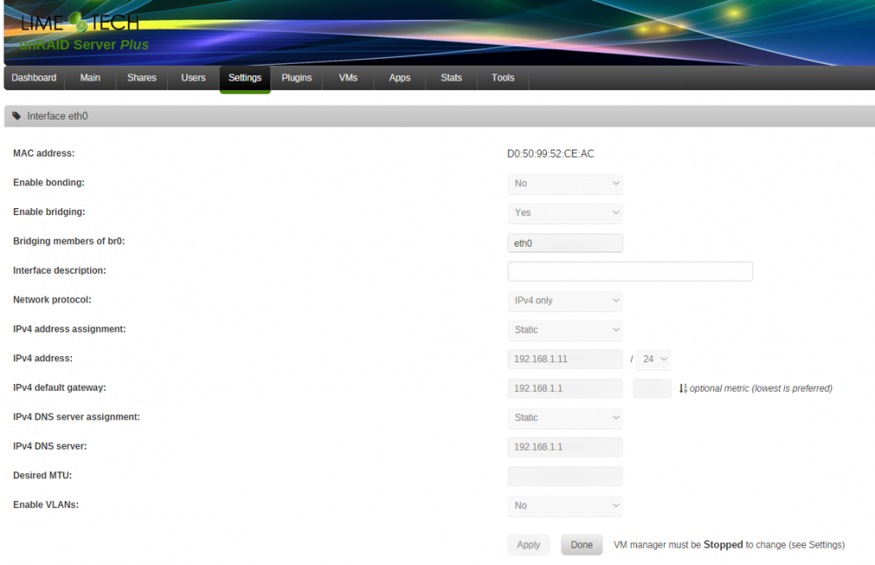Image resolution: width=875 pixels, height=565 pixels.
Task: Expand the Network protocol dropdown
Action: pyautogui.click(x=564, y=301)
